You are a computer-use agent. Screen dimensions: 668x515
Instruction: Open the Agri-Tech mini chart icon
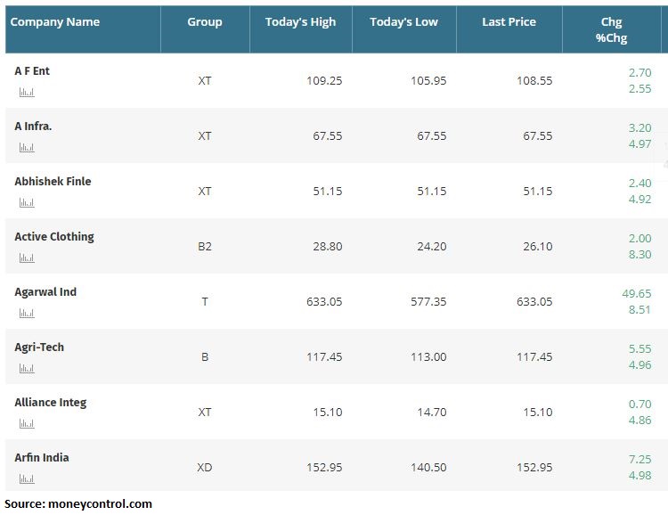point(26,368)
